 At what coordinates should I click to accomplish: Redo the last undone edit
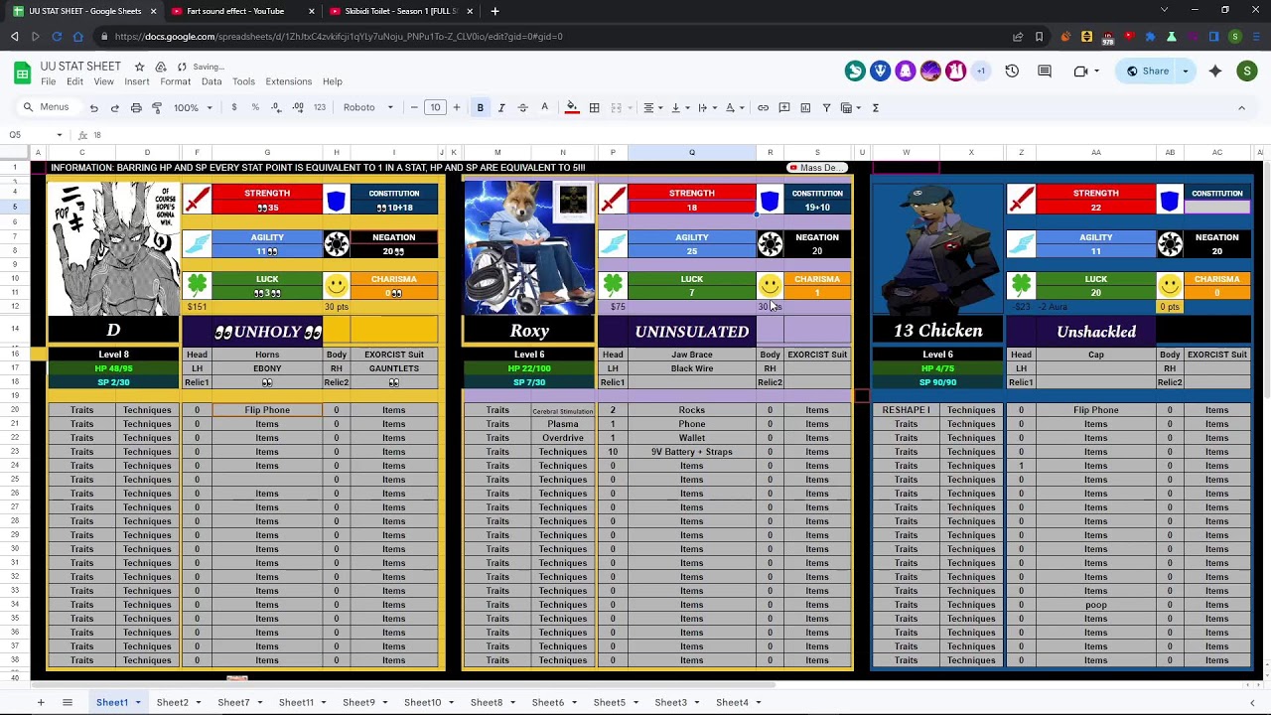(115, 107)
